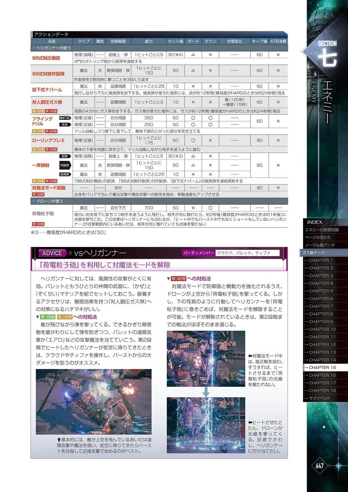Jump to ノーマル敵データ index entry
Screen dimensions: 348x492
pos(319,245)
